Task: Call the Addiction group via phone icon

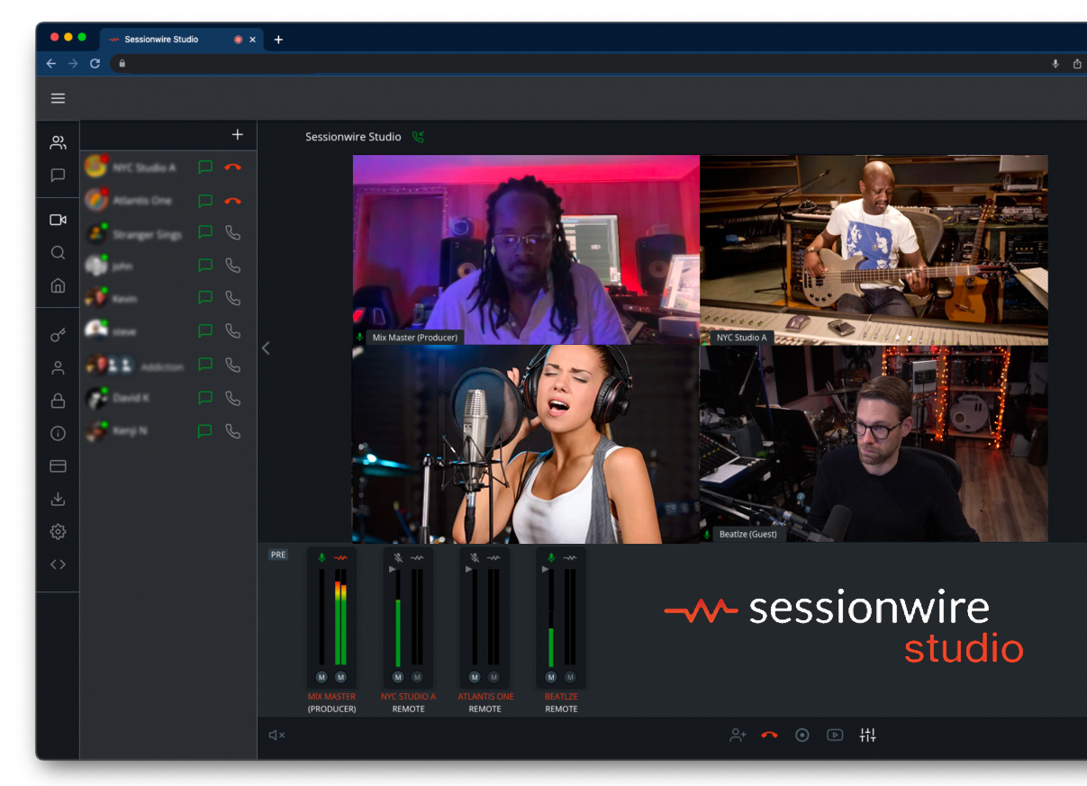Action: pyautogui.click(x=232, y=365)
